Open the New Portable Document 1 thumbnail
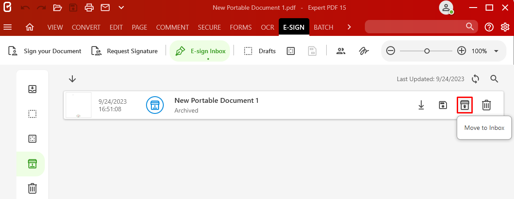The height and width of the screenshot is (199, 514). pyautogui.click(x=79, y=105)
